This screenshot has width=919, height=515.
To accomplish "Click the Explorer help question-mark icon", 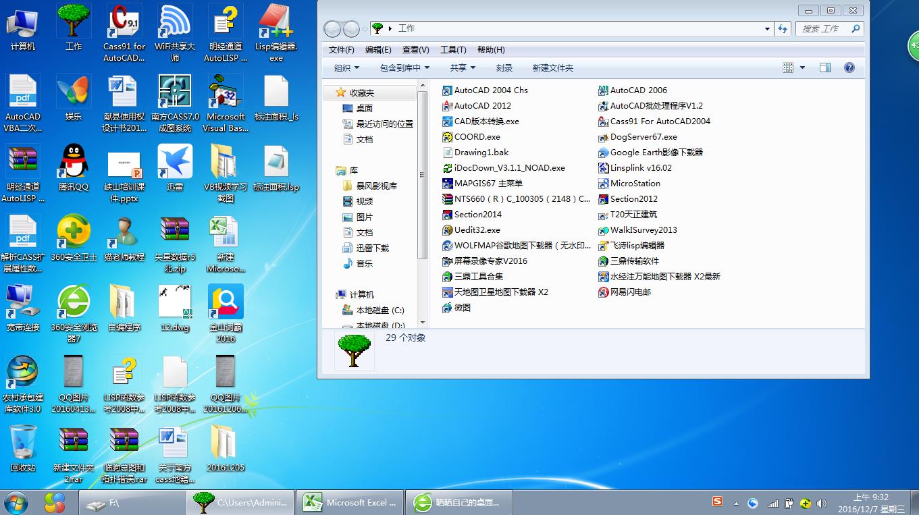I will click(x=849, y=67).
